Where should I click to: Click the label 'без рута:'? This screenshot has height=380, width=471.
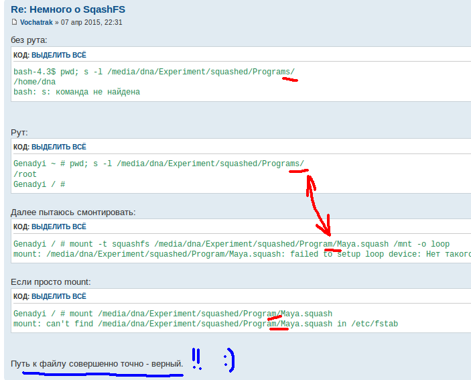[29, 40]
